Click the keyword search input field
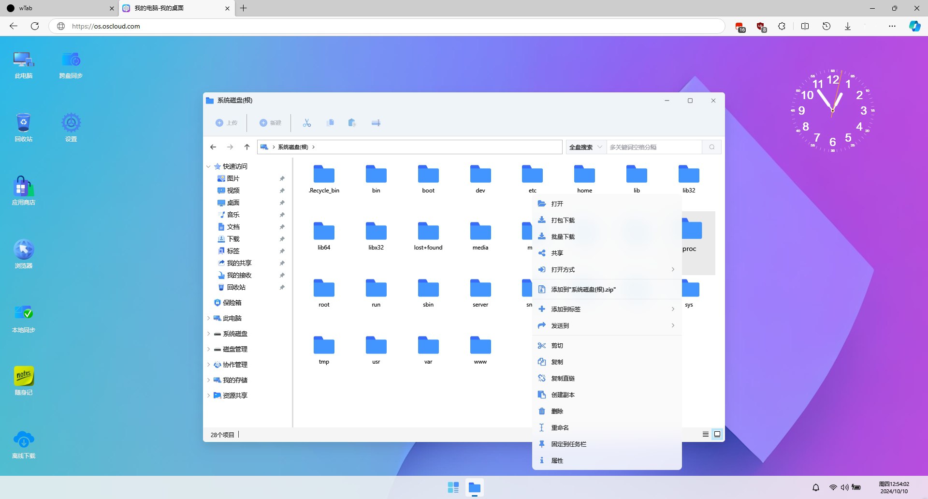The height and width of the screenshot is (499, 928). [654, 147]
